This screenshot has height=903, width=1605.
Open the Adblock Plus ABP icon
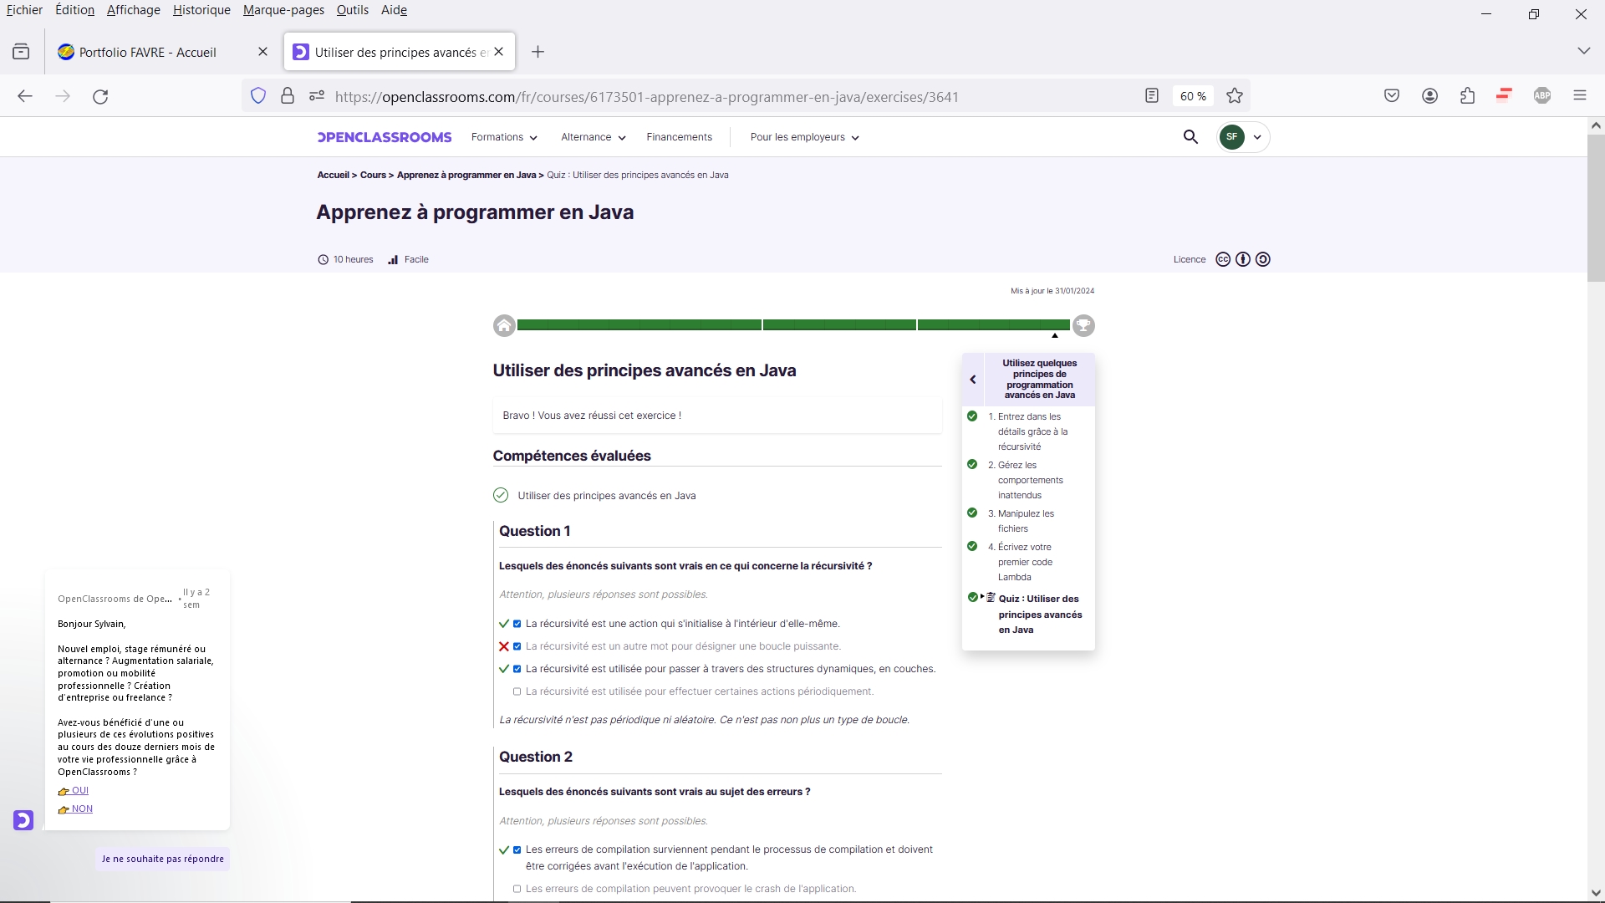click(1542, 95)
